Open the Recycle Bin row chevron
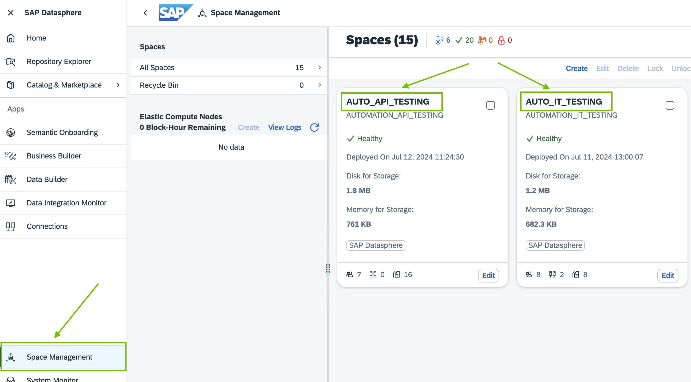Image resolution: width=691 pixels, height=382 pixels. click(319, 85)
